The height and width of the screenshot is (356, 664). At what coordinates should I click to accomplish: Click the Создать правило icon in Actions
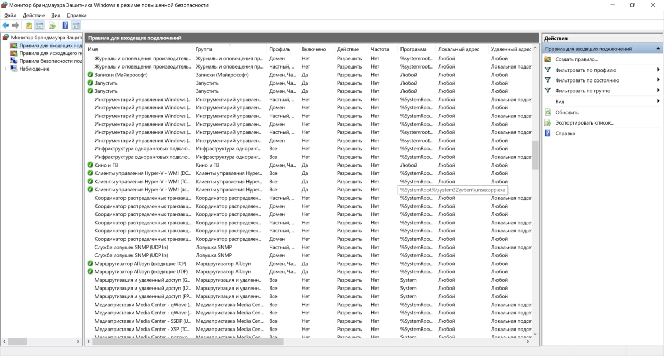pyautogui.click(x=547, y=59)
